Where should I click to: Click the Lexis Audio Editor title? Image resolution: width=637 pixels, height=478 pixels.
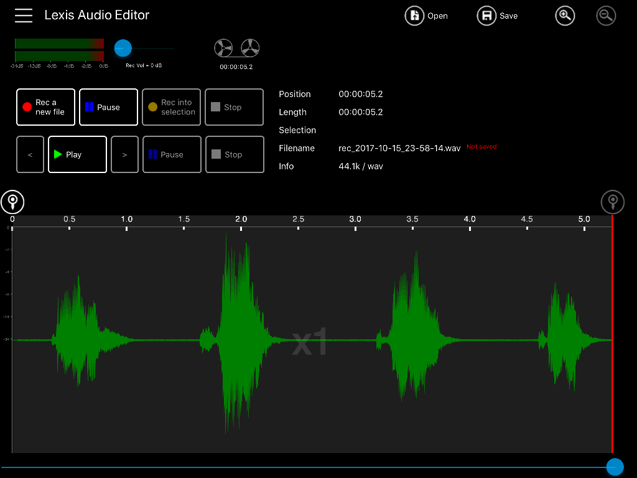96,15
